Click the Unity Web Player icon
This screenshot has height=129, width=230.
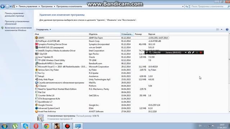click(x=36, y=80)
